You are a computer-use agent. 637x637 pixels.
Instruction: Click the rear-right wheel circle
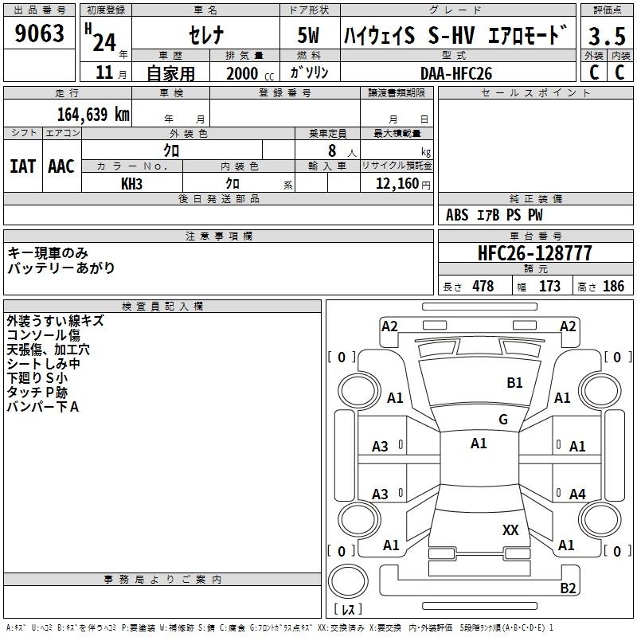coord(600,519)
